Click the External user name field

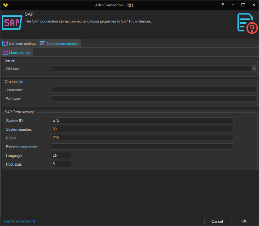(142, 147)
